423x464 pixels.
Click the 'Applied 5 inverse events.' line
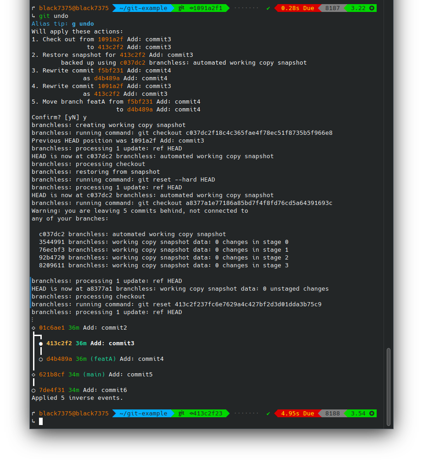click(77, 398)
